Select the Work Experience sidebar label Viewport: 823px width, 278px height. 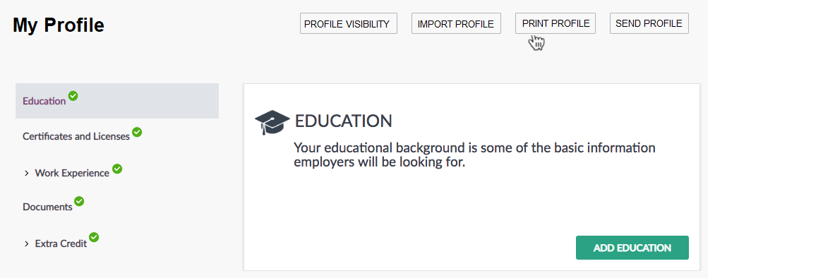coord(72,173)
